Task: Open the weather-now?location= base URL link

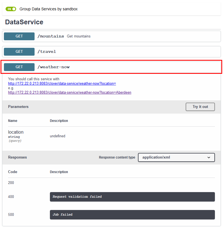Action: pos(62,84)
